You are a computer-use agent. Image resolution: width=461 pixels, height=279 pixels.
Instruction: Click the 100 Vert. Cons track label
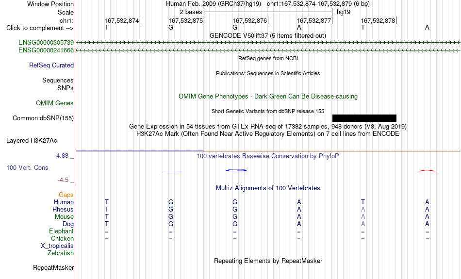pyautogui.click(x=27, y=167)
